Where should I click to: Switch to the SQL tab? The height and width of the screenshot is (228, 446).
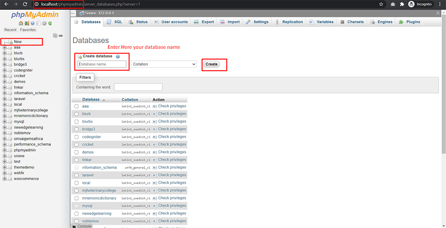[114, 22]
